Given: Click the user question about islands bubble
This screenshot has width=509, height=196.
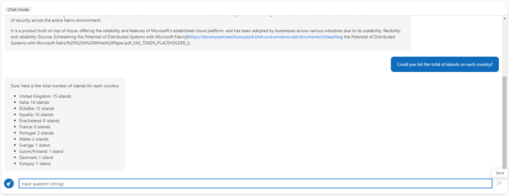Looking at the screenshot, I should (x=445, y=64).
